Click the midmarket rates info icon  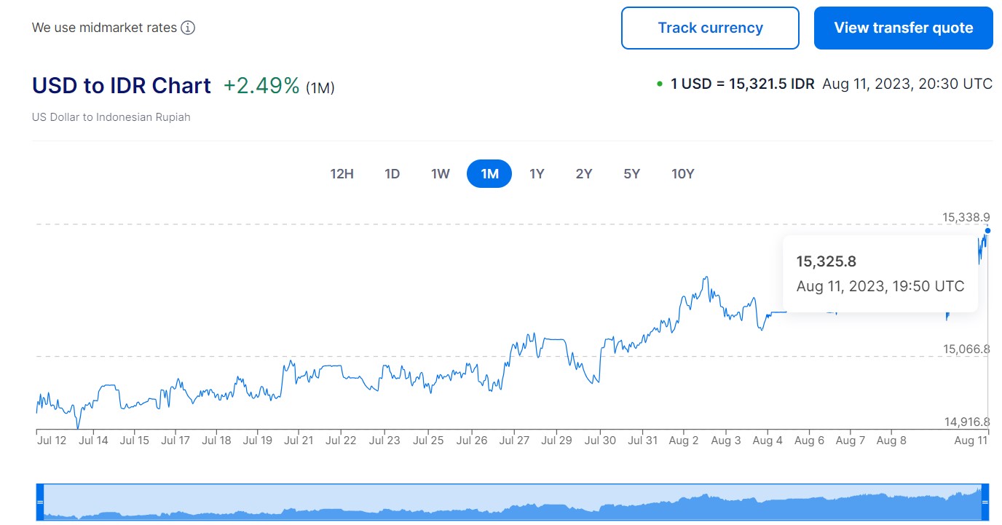[188, 28]
